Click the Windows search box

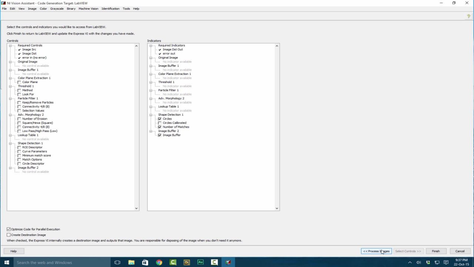click(x=62, y=262)
